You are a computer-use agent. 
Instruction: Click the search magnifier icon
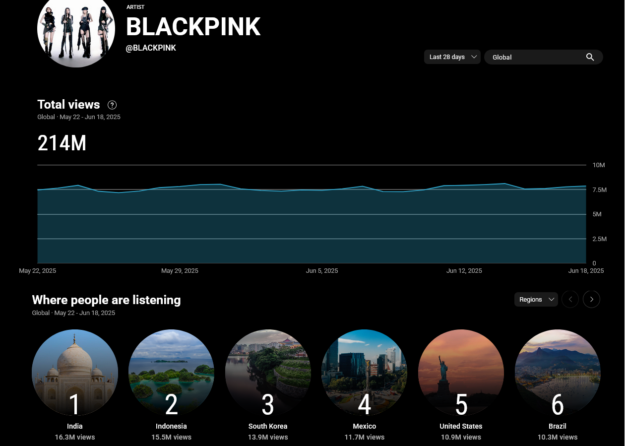pos(590,57)
